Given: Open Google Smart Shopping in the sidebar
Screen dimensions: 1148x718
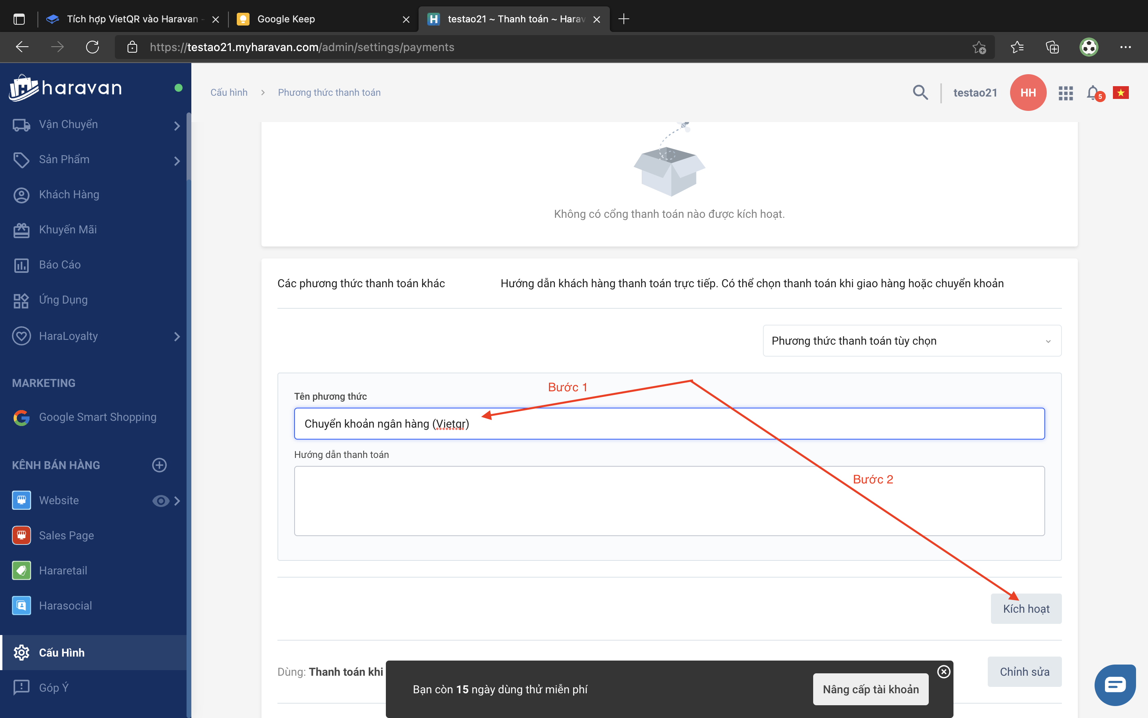Looking at the screenshot, I should pos(97,417).
